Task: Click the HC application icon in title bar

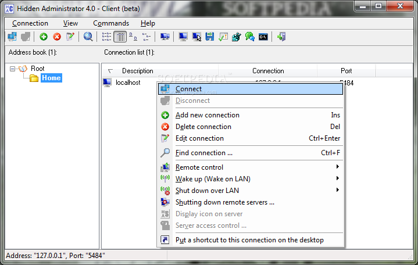Action: tap(9, 9)
